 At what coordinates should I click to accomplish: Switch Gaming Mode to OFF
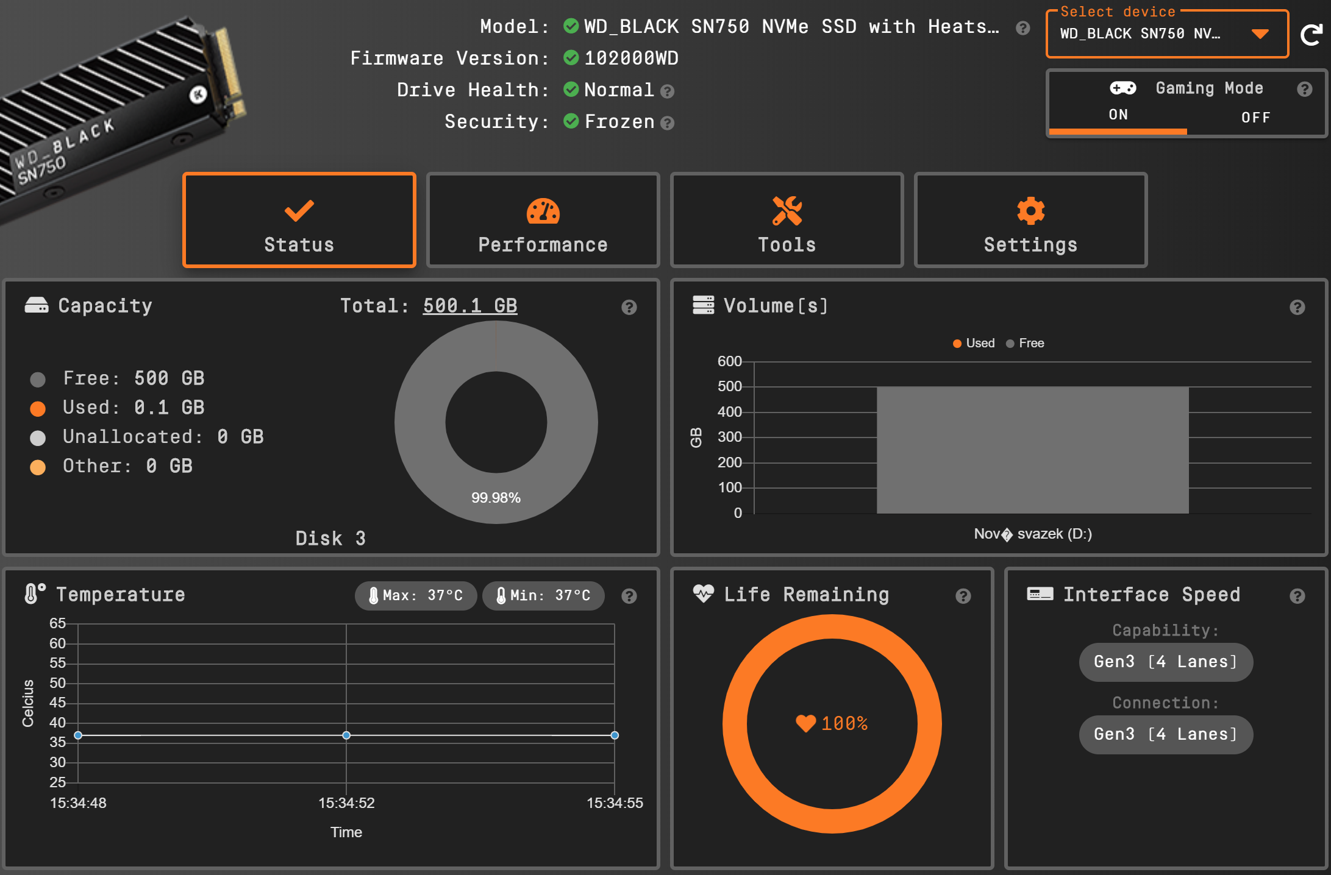pos(1255,117)
